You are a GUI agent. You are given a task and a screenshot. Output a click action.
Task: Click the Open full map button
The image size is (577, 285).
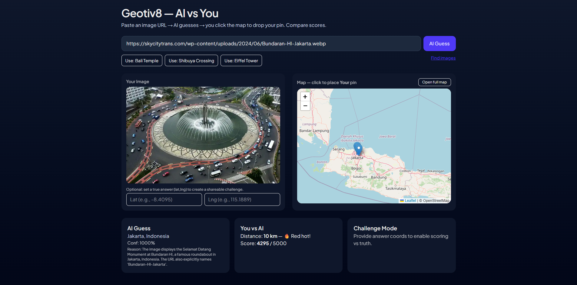tap(434, 82)
